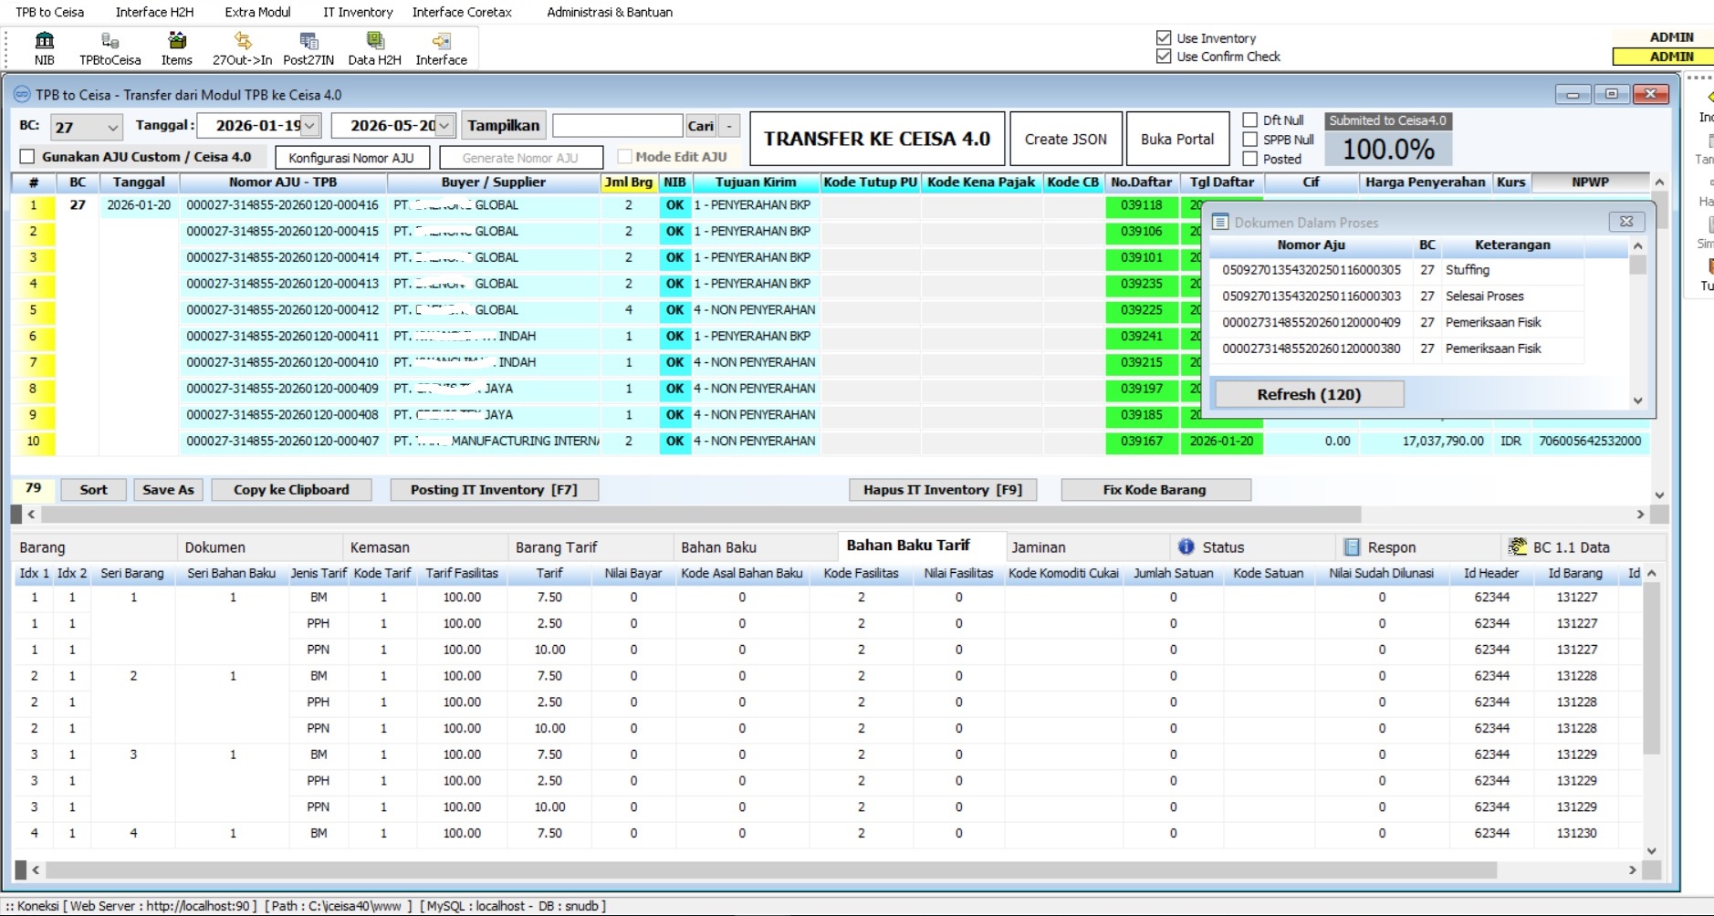The height and width of the screenshot is (916, 1714).
Task: Click the Create JSON button
Action: (x=1066, y=139)
